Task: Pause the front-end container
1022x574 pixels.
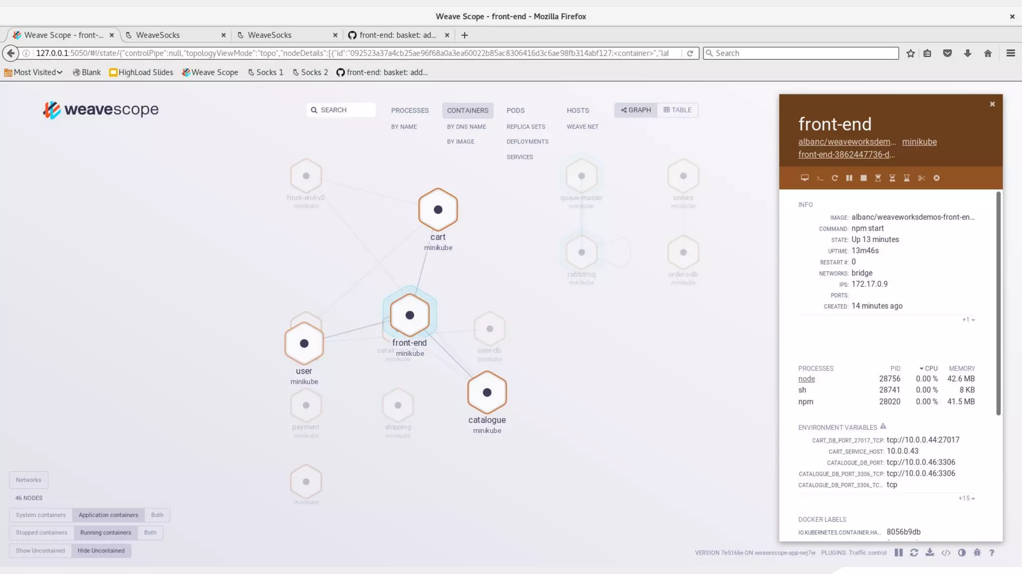Action: (849, 178)
